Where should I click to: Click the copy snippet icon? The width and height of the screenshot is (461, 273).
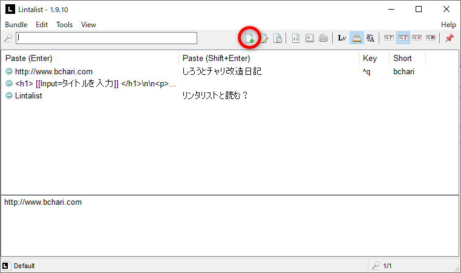[x=278, y=38]
